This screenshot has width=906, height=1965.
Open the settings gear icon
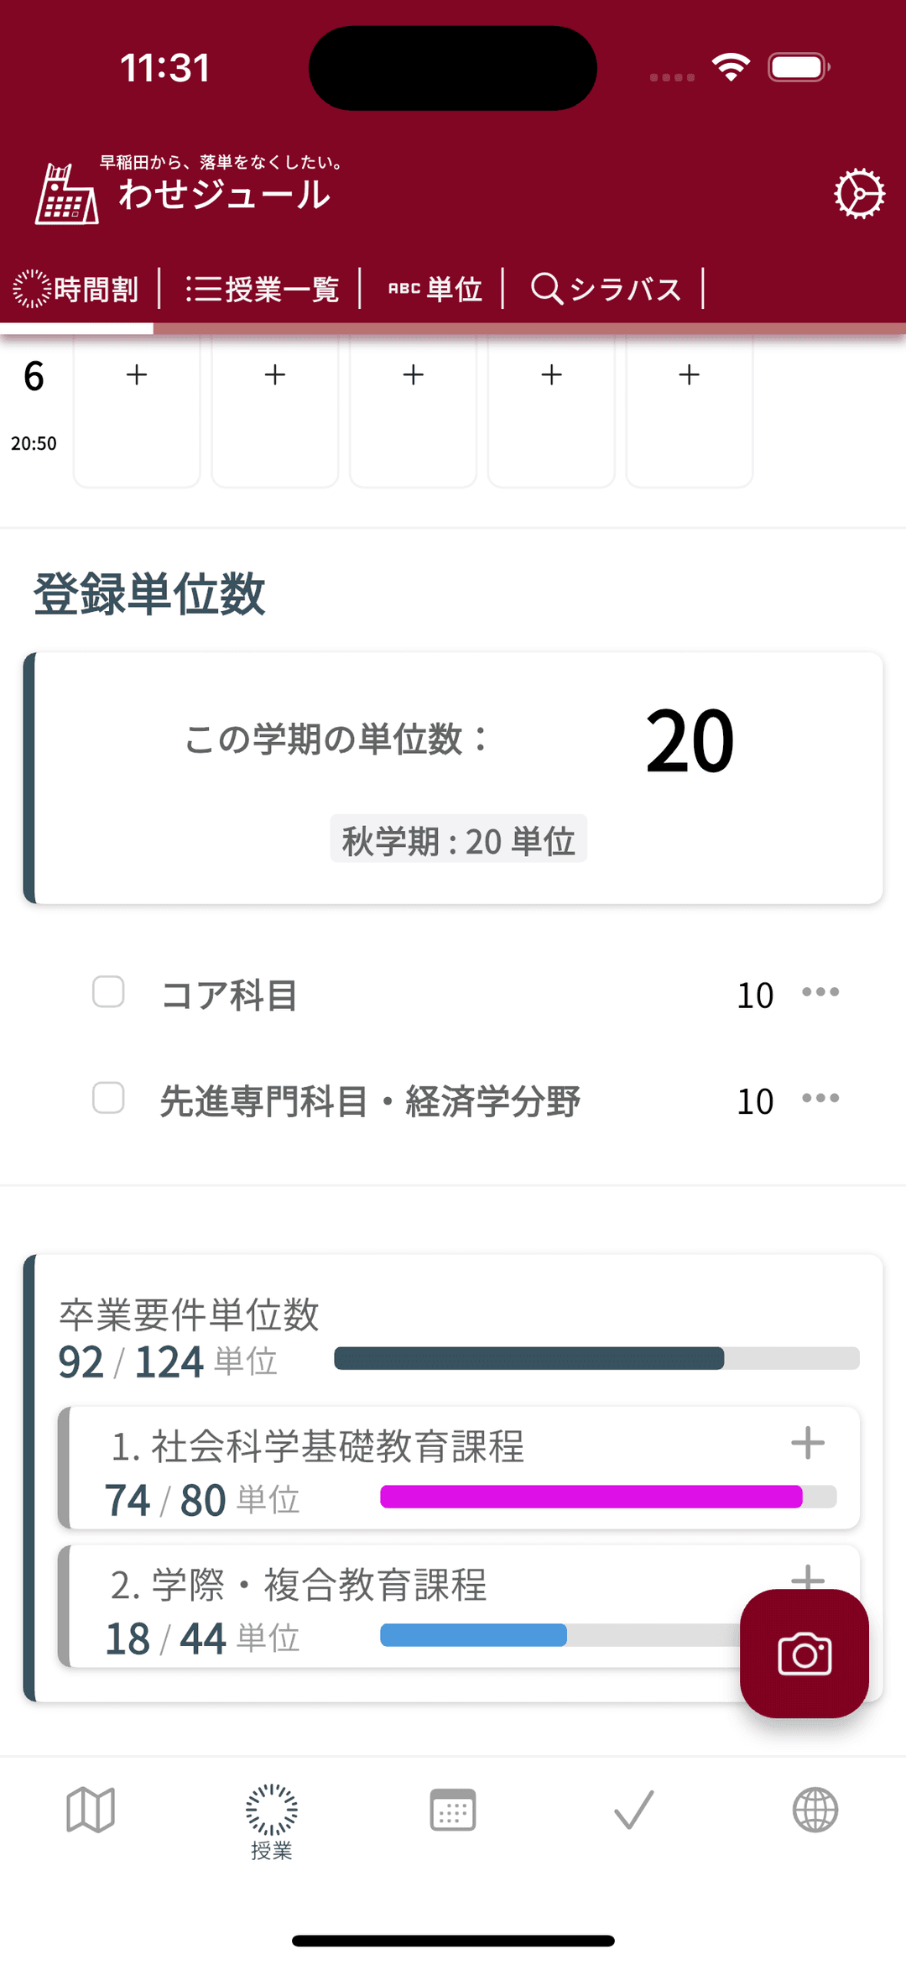point(859,194)
